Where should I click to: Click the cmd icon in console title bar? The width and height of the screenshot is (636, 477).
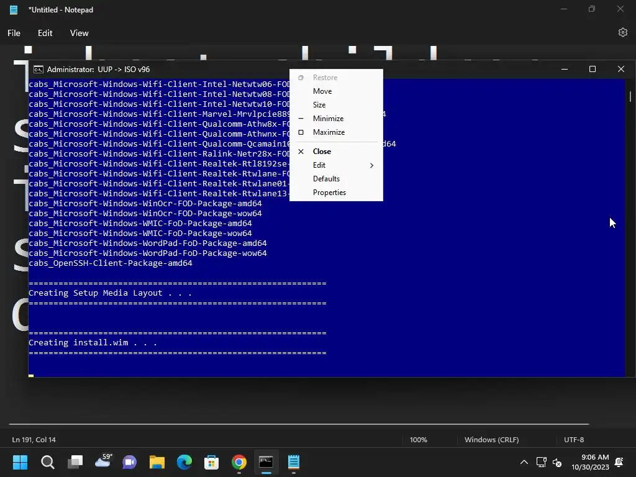(38, 70)
